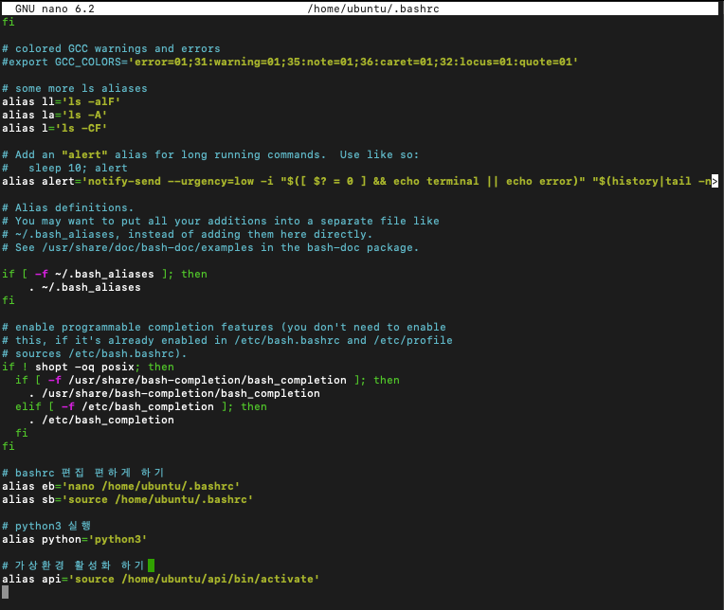Click the 'if ! shopt -oq posix; then' line
This screenshot has width=724, height=610.
[x=88, y=368]
